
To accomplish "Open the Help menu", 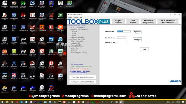I will (81, 17).
